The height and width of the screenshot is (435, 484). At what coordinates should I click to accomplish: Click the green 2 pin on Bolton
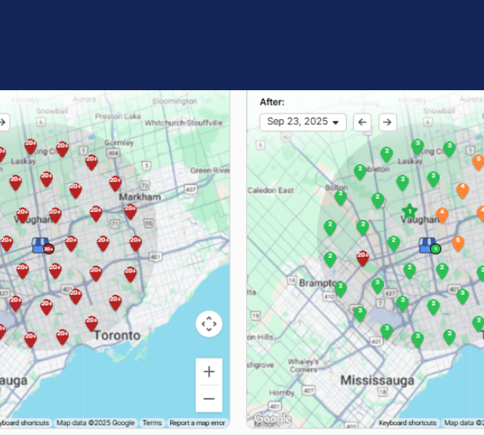coord(340,197)
